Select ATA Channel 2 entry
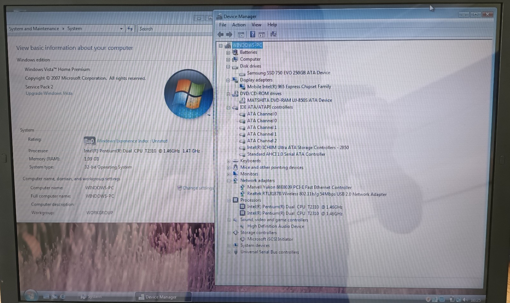Screen dimensions: 510x303 click(x=262, y=141)
